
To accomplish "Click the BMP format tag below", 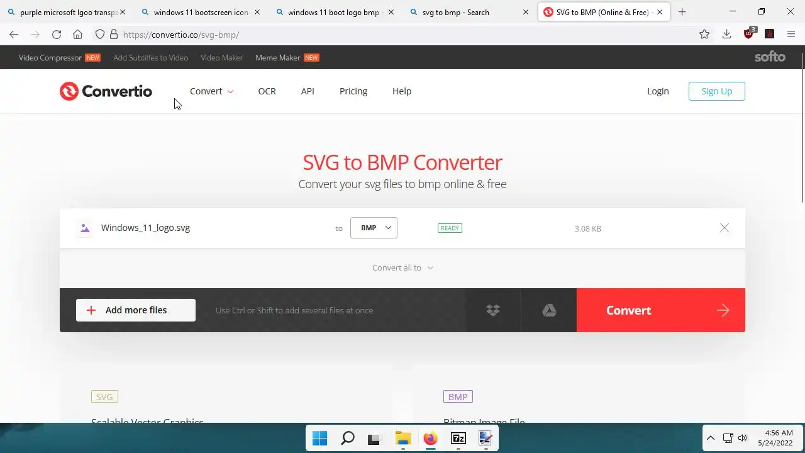I will pos(458,397).
